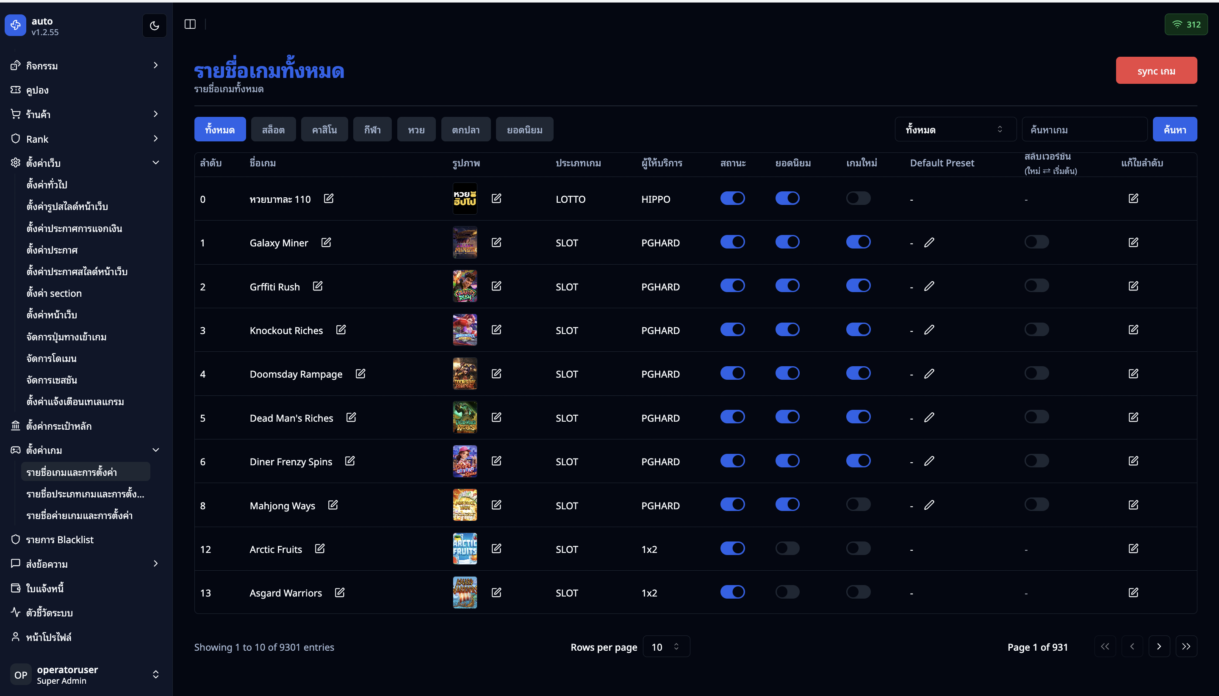Edit Default Preset pencil for Doomsday Rampage
Viewport: 1219px width, 696px height.
tap(929, 374)
